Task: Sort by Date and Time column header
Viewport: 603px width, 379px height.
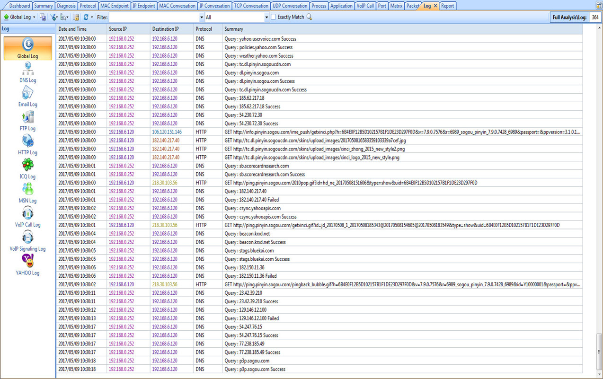Action: click(81, 29)
